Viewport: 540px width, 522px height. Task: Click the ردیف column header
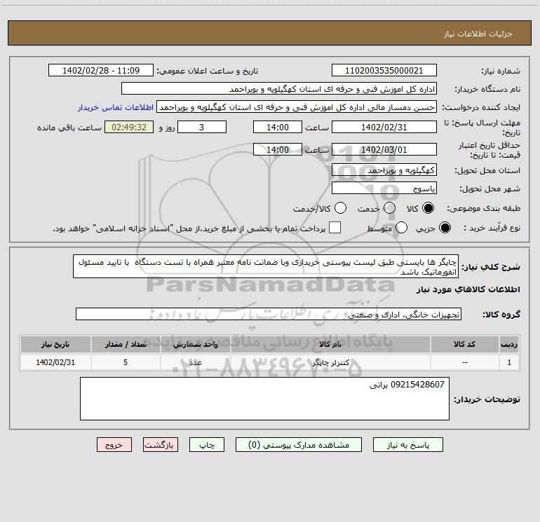(509, 344)
